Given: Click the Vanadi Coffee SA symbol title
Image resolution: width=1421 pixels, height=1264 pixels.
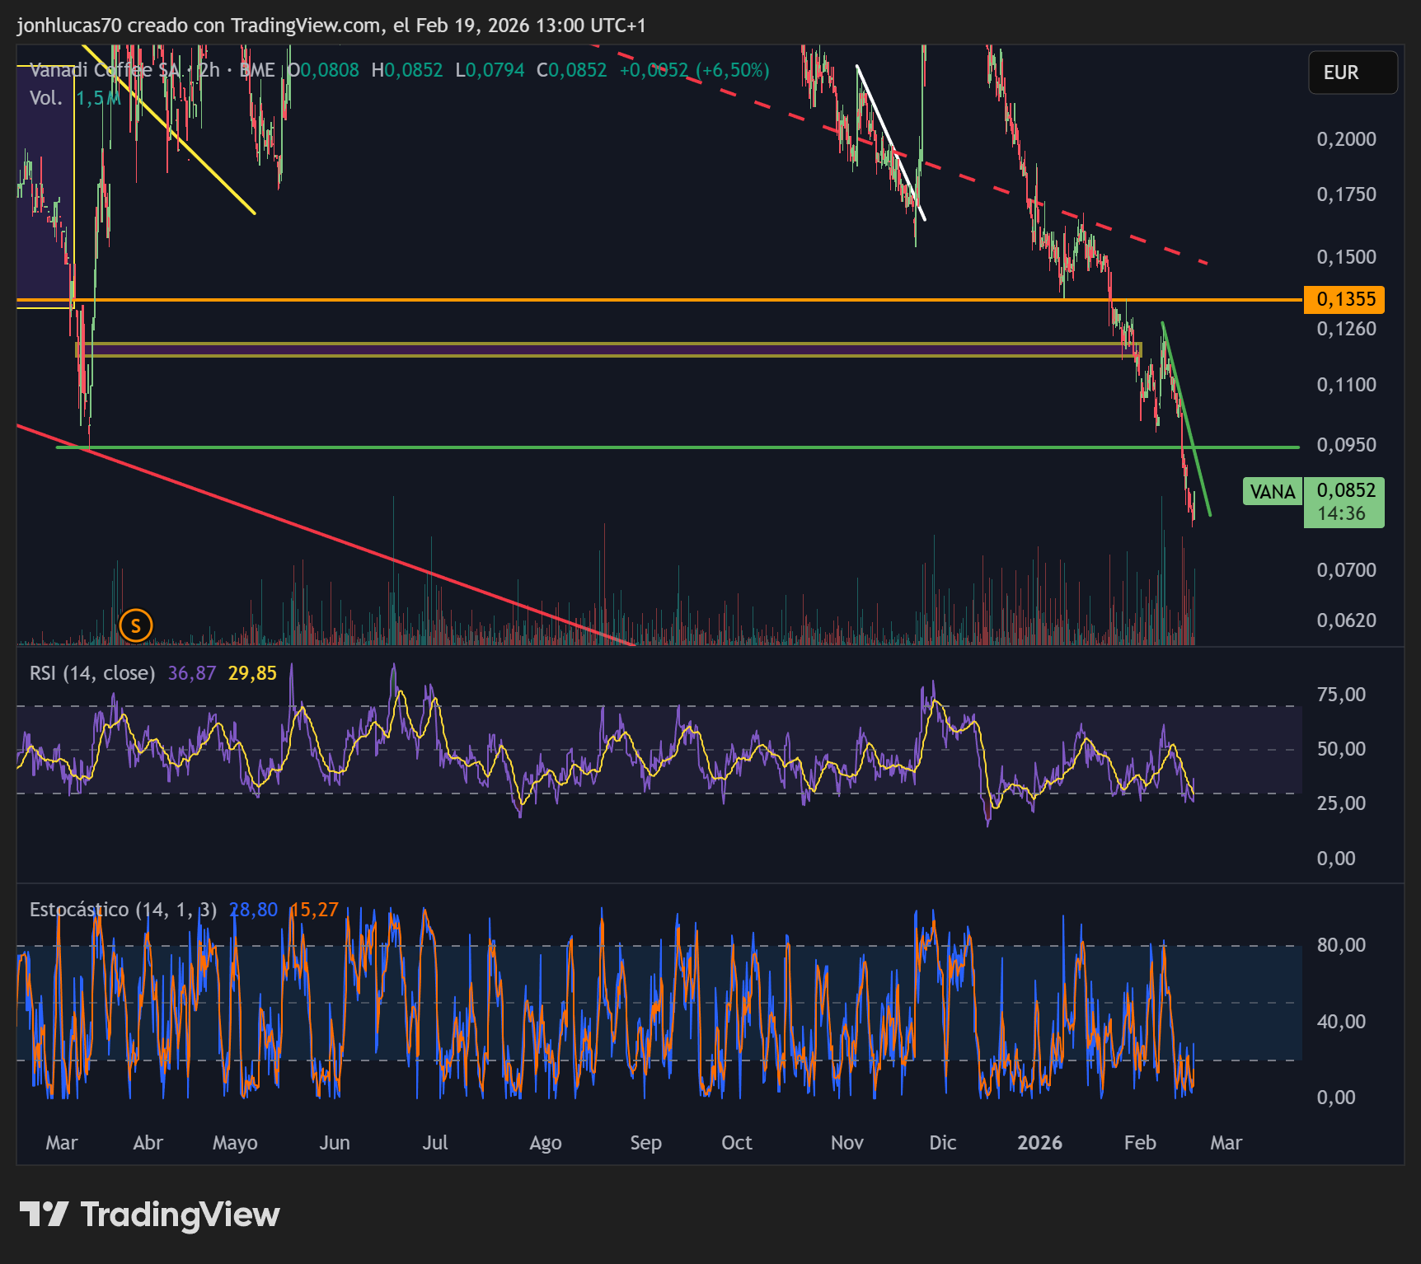Looking at the screenshot, I should [105, 70].
